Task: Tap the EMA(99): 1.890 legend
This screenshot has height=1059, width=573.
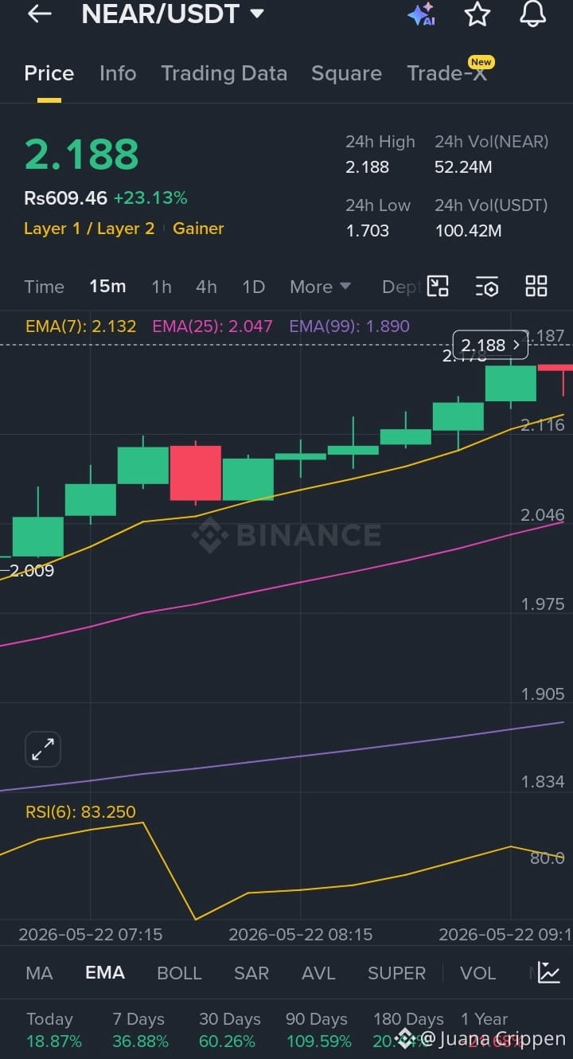Action: pos(349,326)
